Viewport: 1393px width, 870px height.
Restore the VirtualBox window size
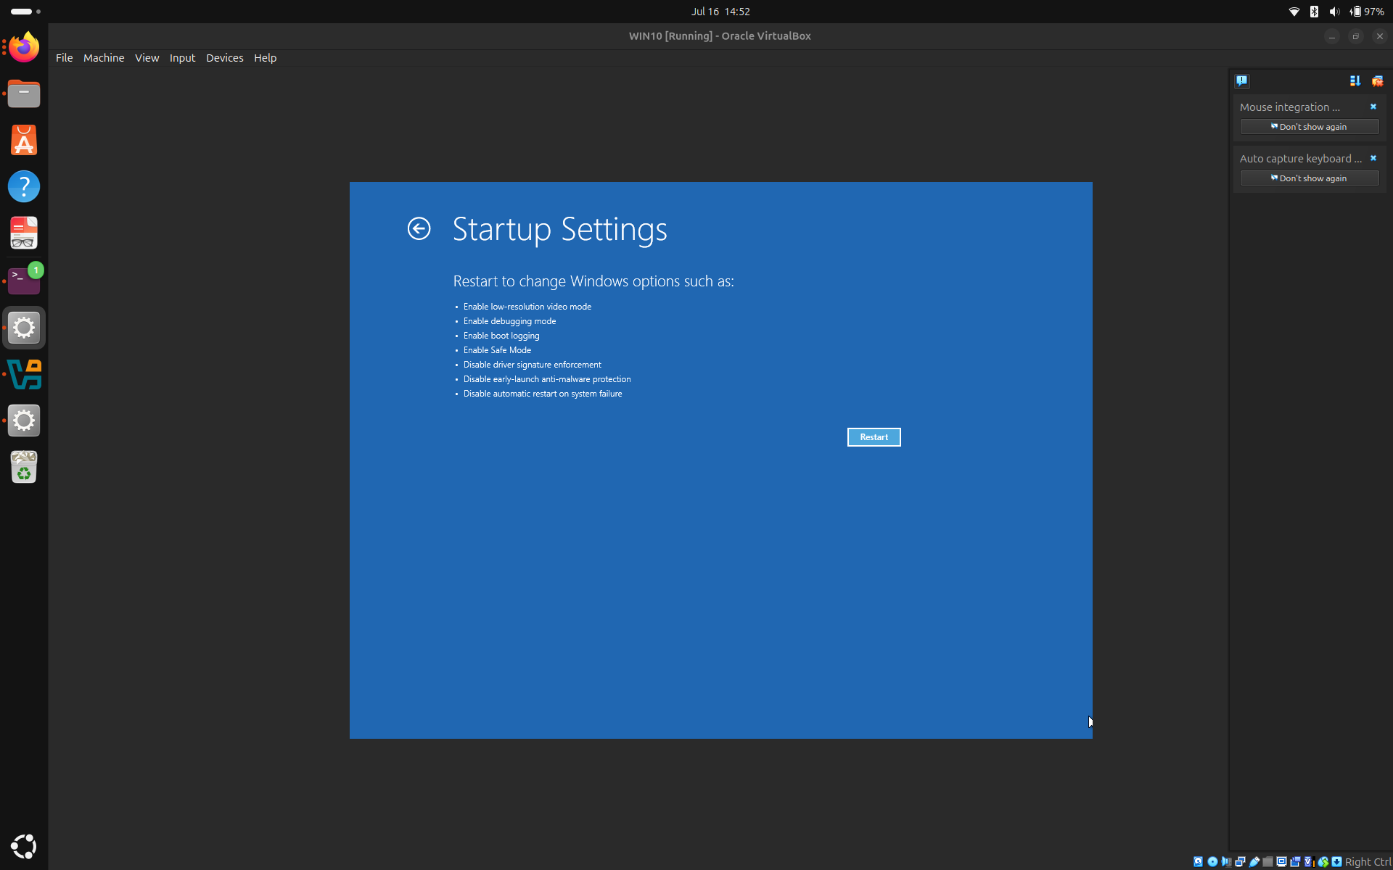coord(1355,36)
